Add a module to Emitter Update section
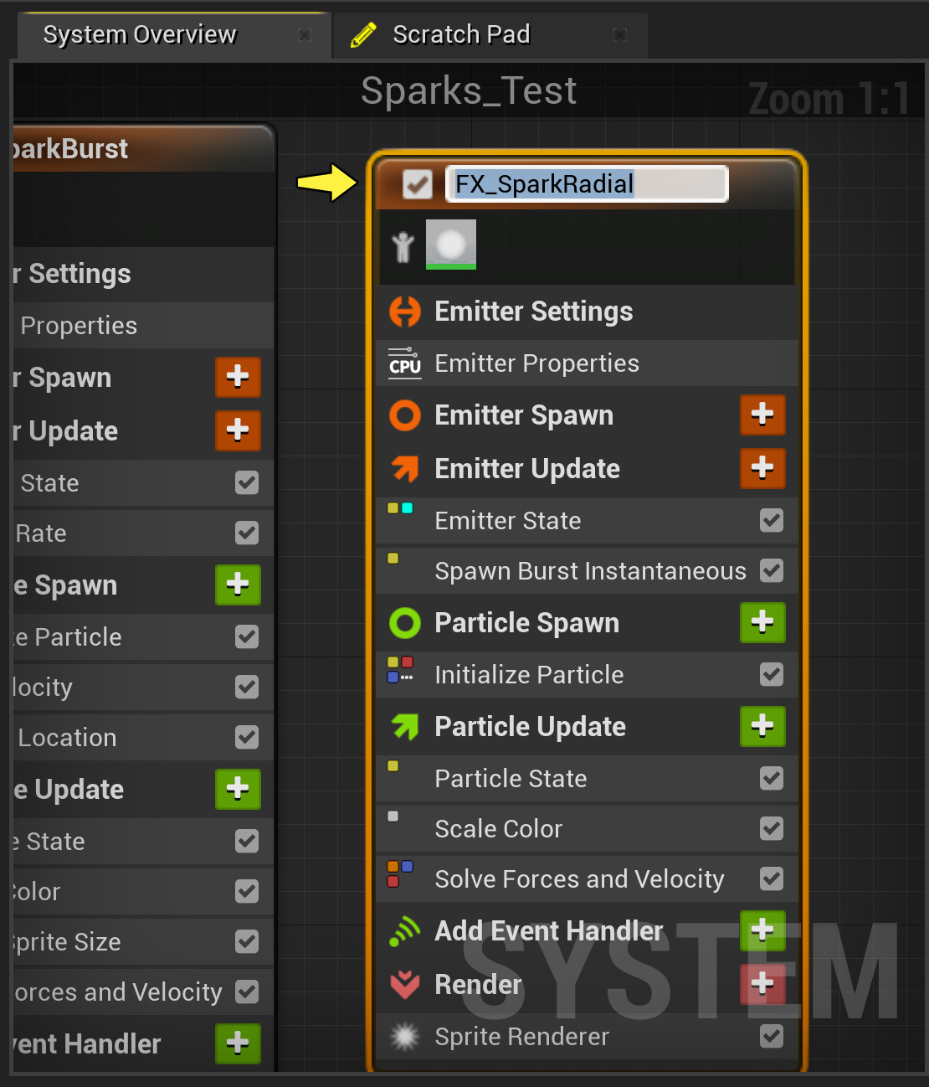The width and height of the screenshot is (929, 1087). tap(762, 467)
